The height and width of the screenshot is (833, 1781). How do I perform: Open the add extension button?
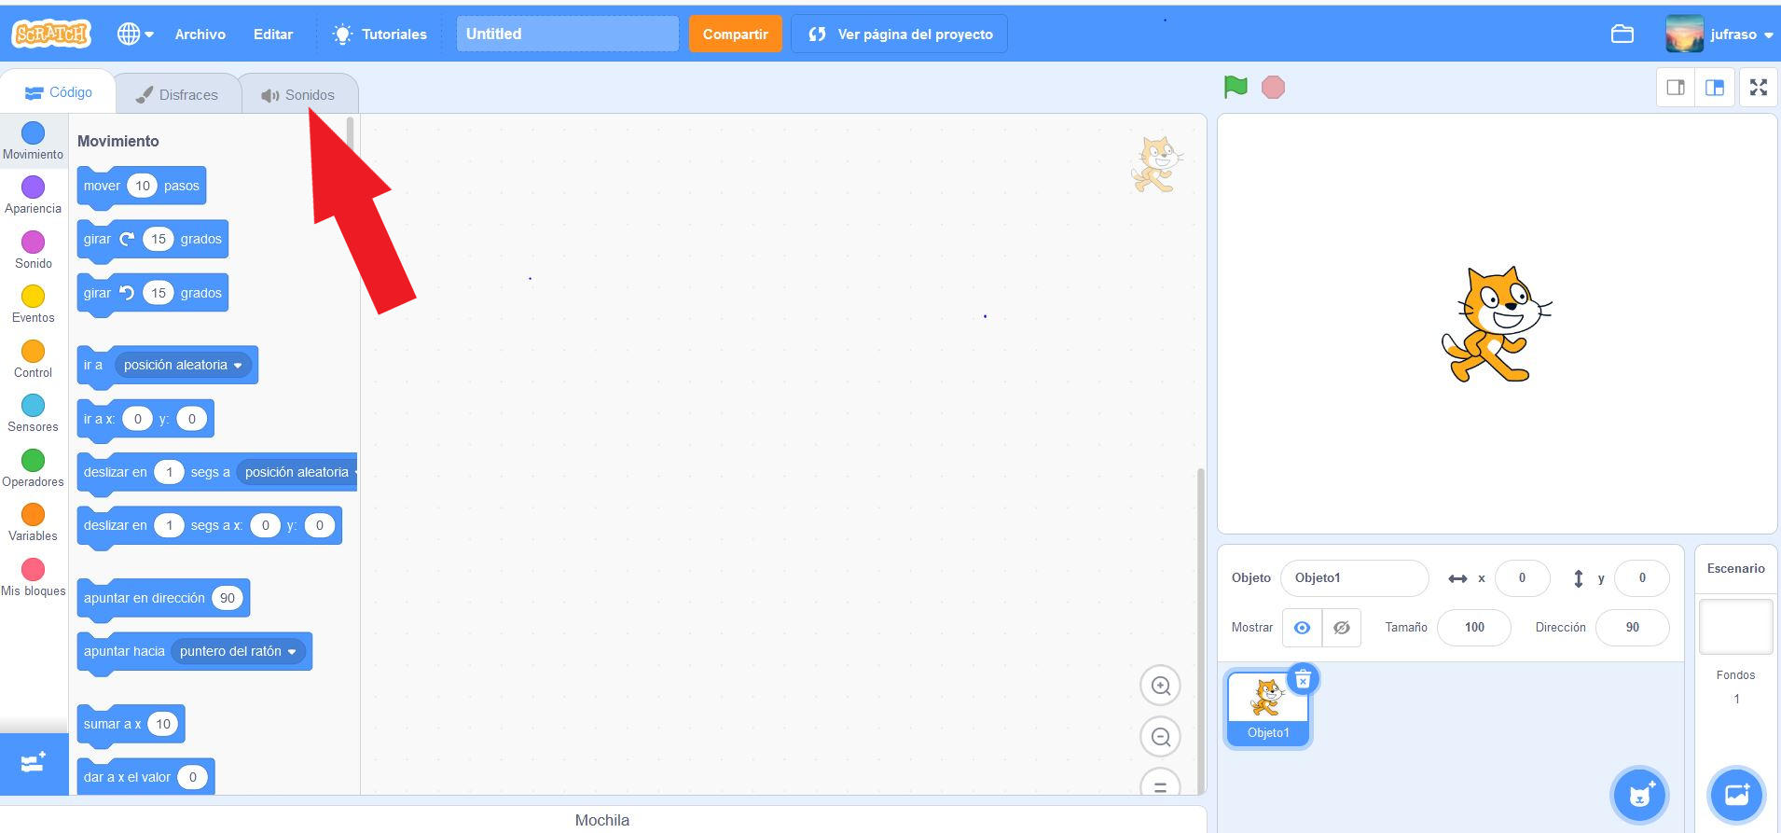click(x=34, y=763)
